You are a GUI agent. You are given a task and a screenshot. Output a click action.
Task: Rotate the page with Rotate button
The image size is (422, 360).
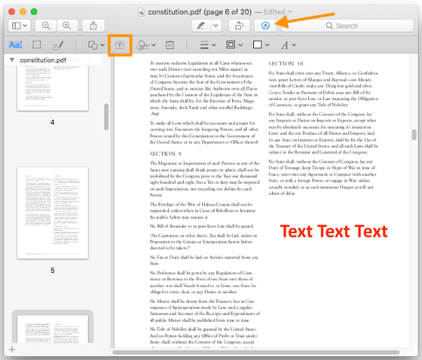239,26
